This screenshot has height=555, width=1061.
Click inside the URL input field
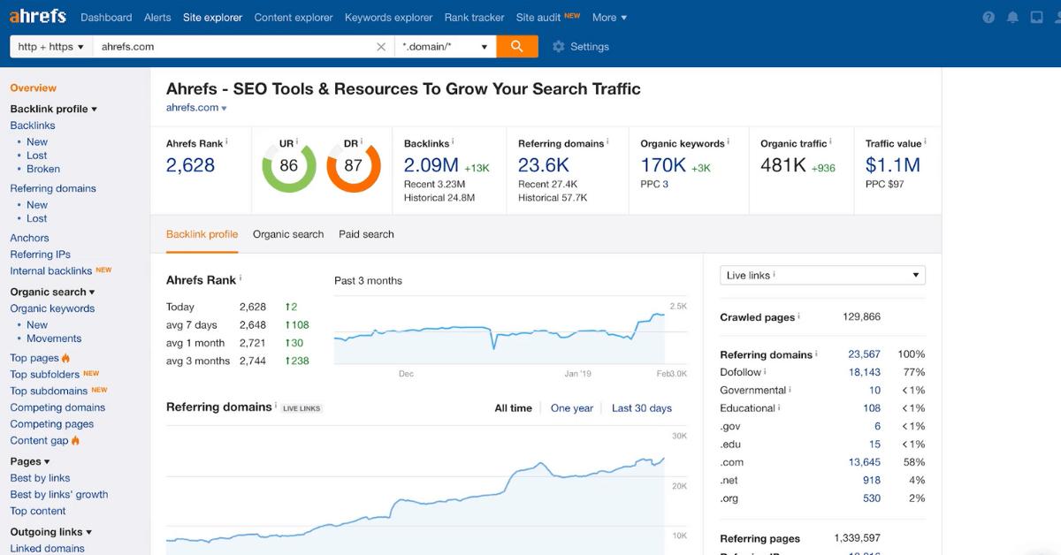pyautogui.click(x=230, y=47)
